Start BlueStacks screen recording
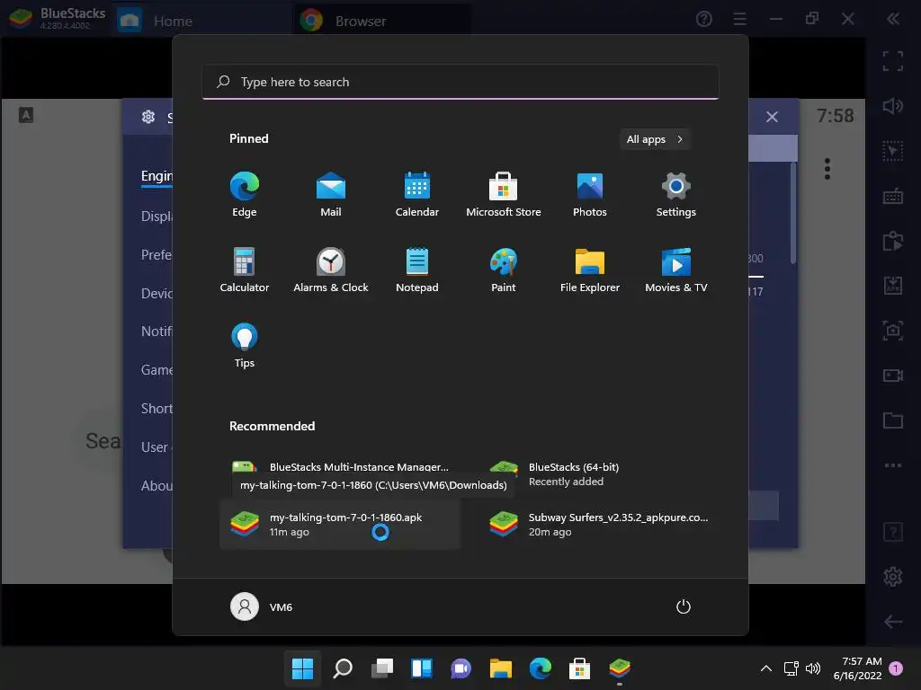This screenshot has height=690, width=921. [x=893, y=375]
